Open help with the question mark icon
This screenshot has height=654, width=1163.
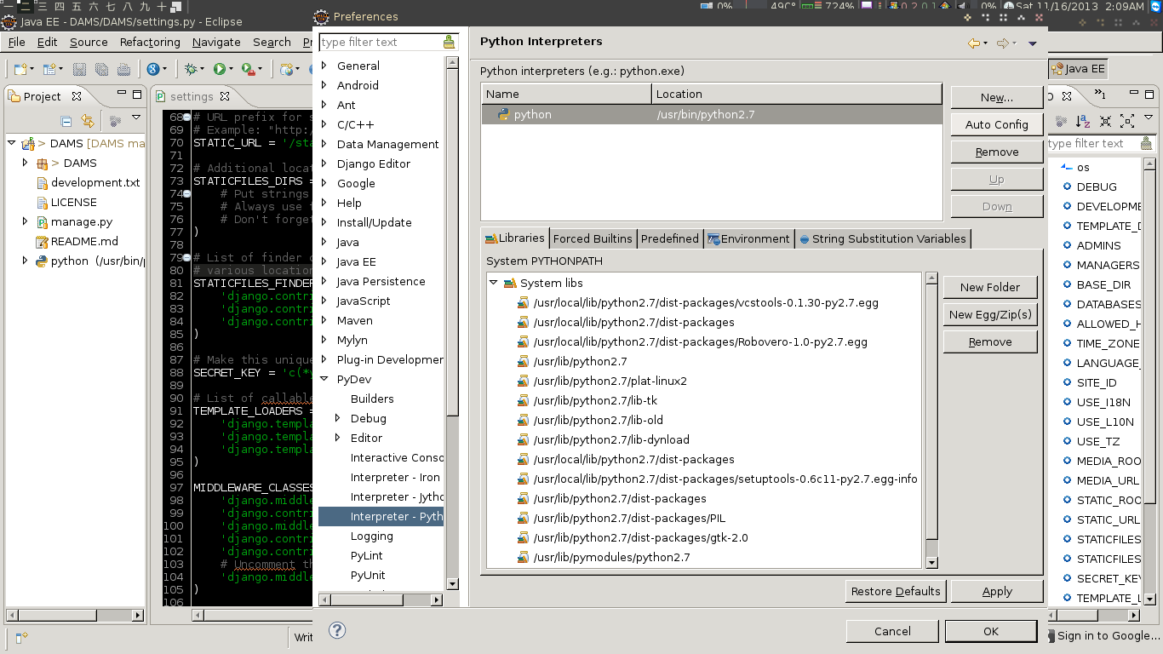tap(337, 630)
